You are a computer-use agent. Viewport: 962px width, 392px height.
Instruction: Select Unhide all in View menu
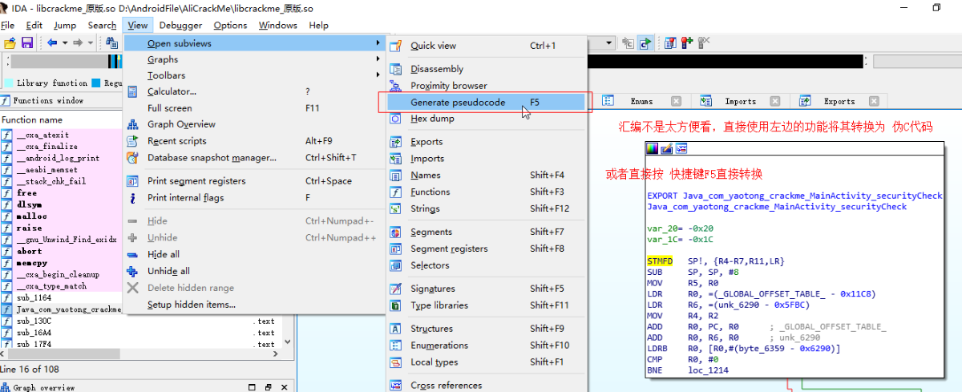click(x=254, y=271)
